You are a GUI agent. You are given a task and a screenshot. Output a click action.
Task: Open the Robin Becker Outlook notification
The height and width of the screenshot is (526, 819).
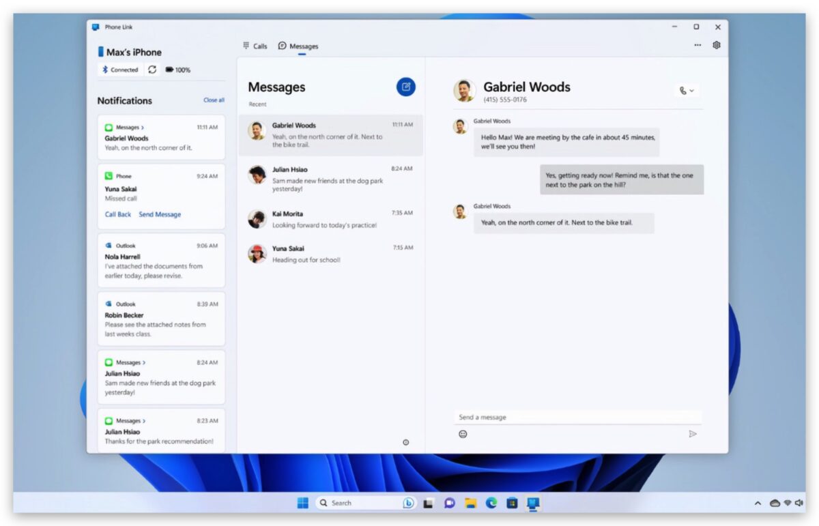coord(161,319)
